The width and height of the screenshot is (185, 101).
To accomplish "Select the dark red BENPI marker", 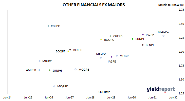I will click(143, 45).
